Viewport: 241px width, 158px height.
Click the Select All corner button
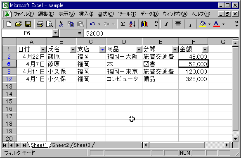[9, 42]
